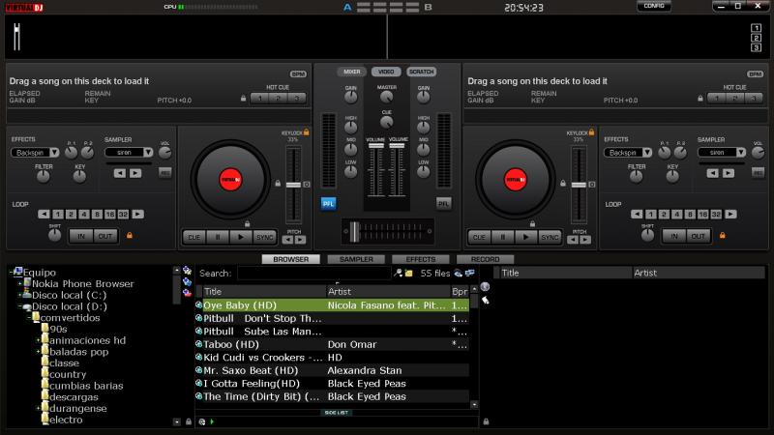This screenshot has width=774, height=435.
Task: Click the right deck BPM tap button
Action: (756, 74)
